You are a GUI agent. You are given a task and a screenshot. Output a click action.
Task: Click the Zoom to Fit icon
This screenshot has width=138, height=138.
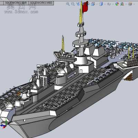point(68,4)
